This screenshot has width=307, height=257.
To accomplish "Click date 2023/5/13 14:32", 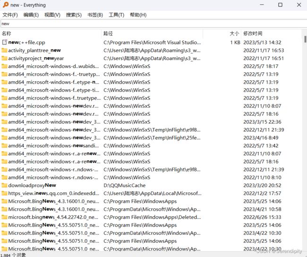I will (x=262, y=43).
